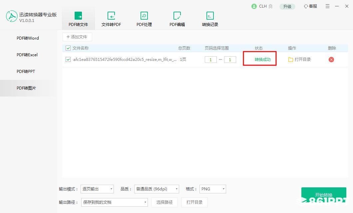This screenshot has width=353, height=213.
Task: Open the 输出路径 dropdown
Action: (114, 202)
